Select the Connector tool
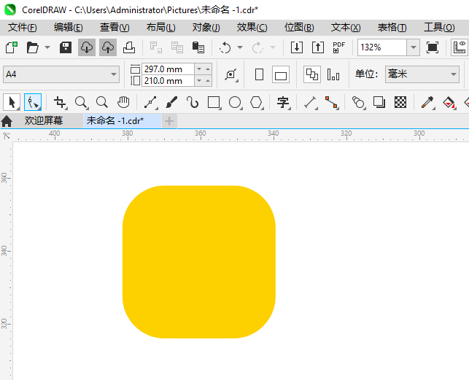The width and height of the screenshot is (469, 380). [331, 102]
